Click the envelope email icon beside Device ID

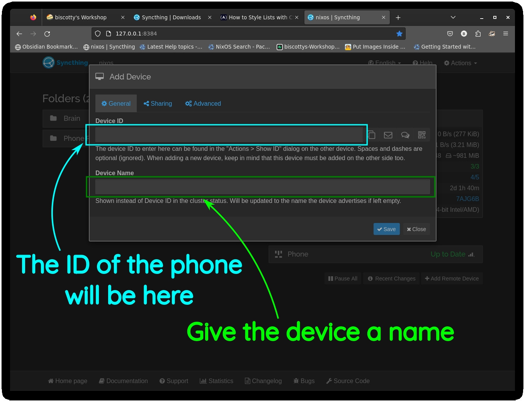point(388,135)
